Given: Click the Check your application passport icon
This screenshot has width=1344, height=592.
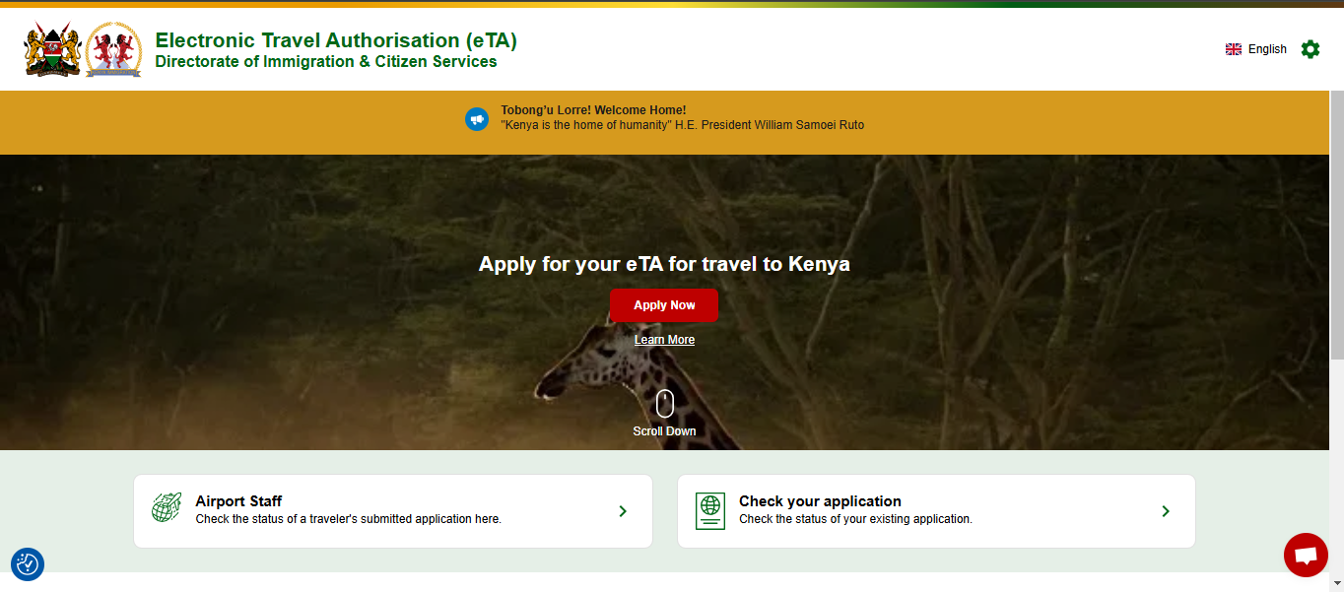Looking at the screenshot, I should (710, 510).
